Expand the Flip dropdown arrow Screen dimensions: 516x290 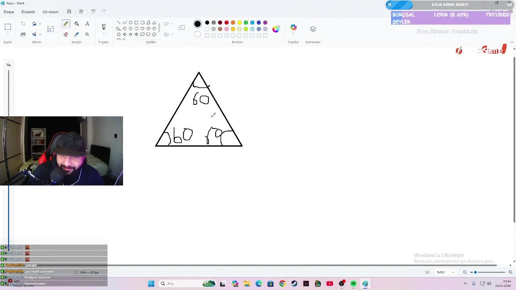click(x=40, y=34)
